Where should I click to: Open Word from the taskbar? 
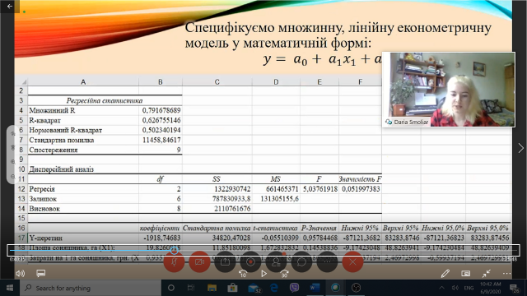coord(315,288)
